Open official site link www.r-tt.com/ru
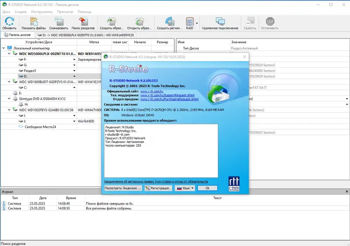Viewport: 350px width, 246px height. point(152,91)
